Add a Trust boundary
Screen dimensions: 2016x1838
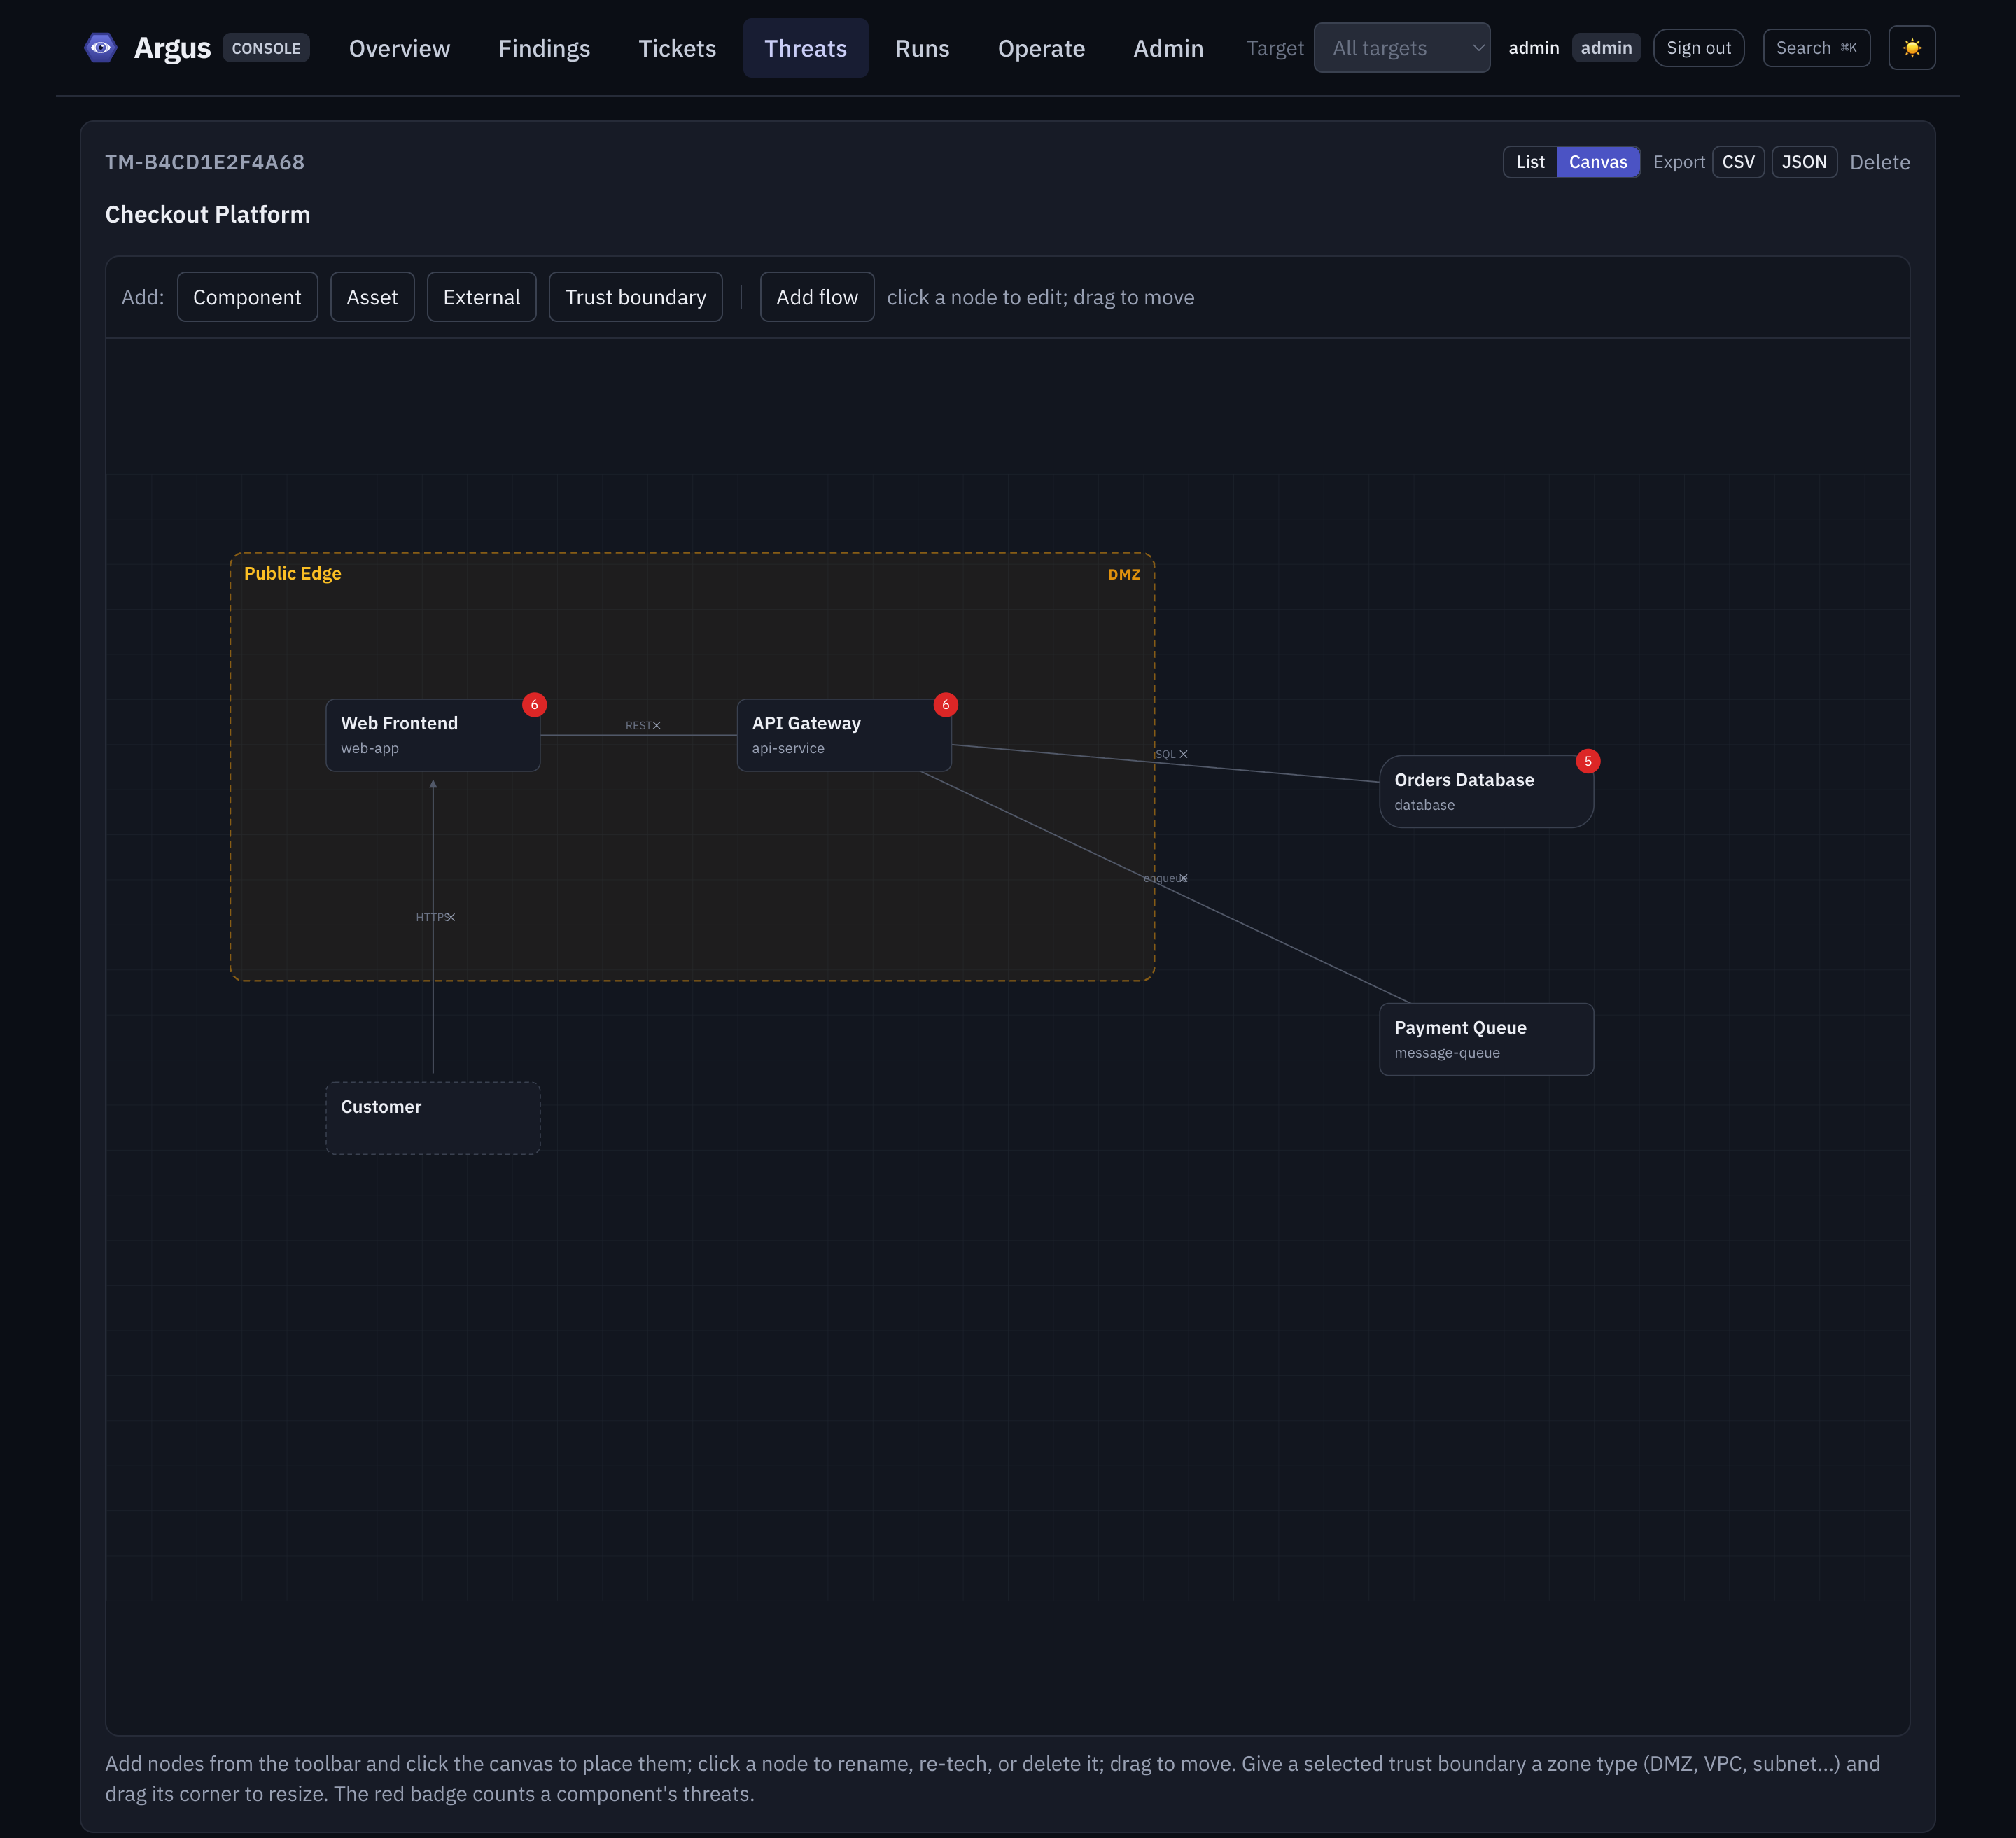click(635, 297)
